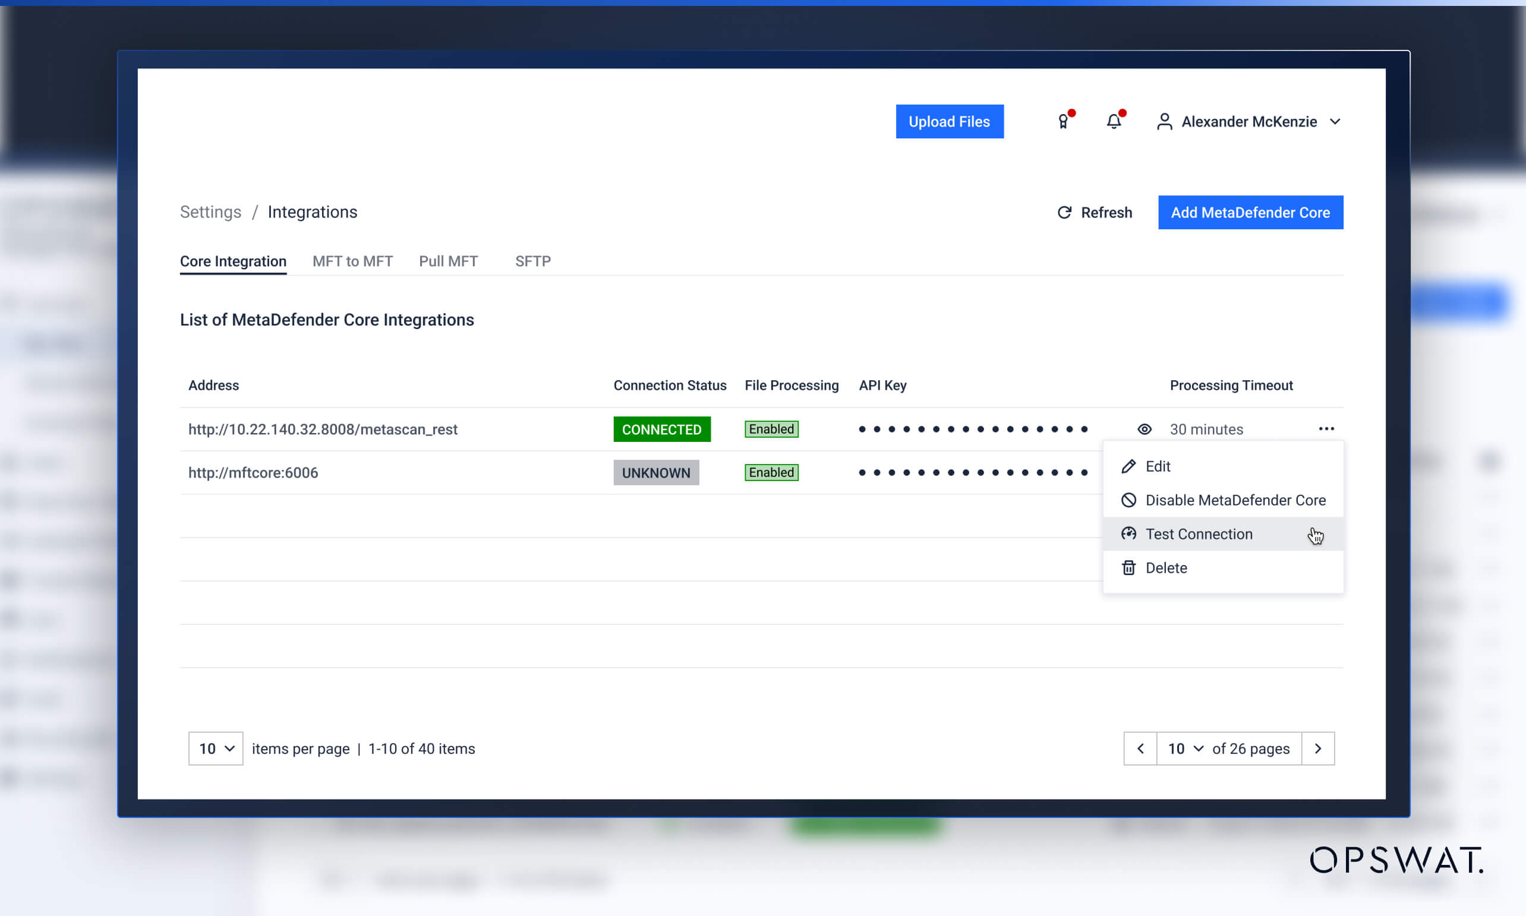Click the Disable MetaDefender Core slash icon

[x=1129, y=500]
